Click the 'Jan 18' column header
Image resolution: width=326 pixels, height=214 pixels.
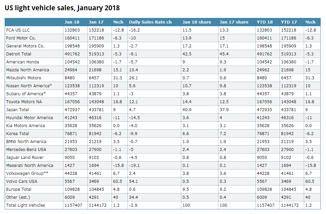72,22
